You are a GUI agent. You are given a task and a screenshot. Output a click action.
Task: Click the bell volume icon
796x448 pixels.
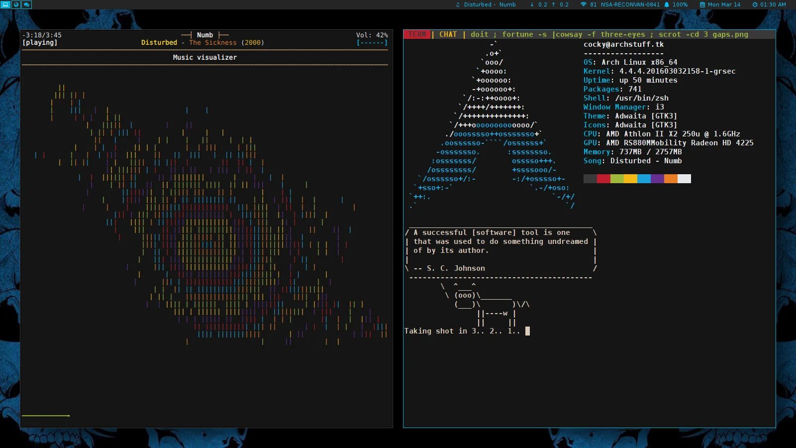(x=667, y=4)
